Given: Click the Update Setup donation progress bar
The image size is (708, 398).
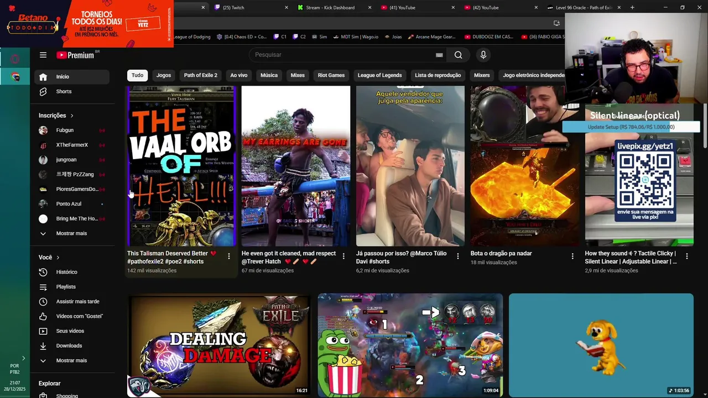Looking at the screenshot, I should [631, 127].
